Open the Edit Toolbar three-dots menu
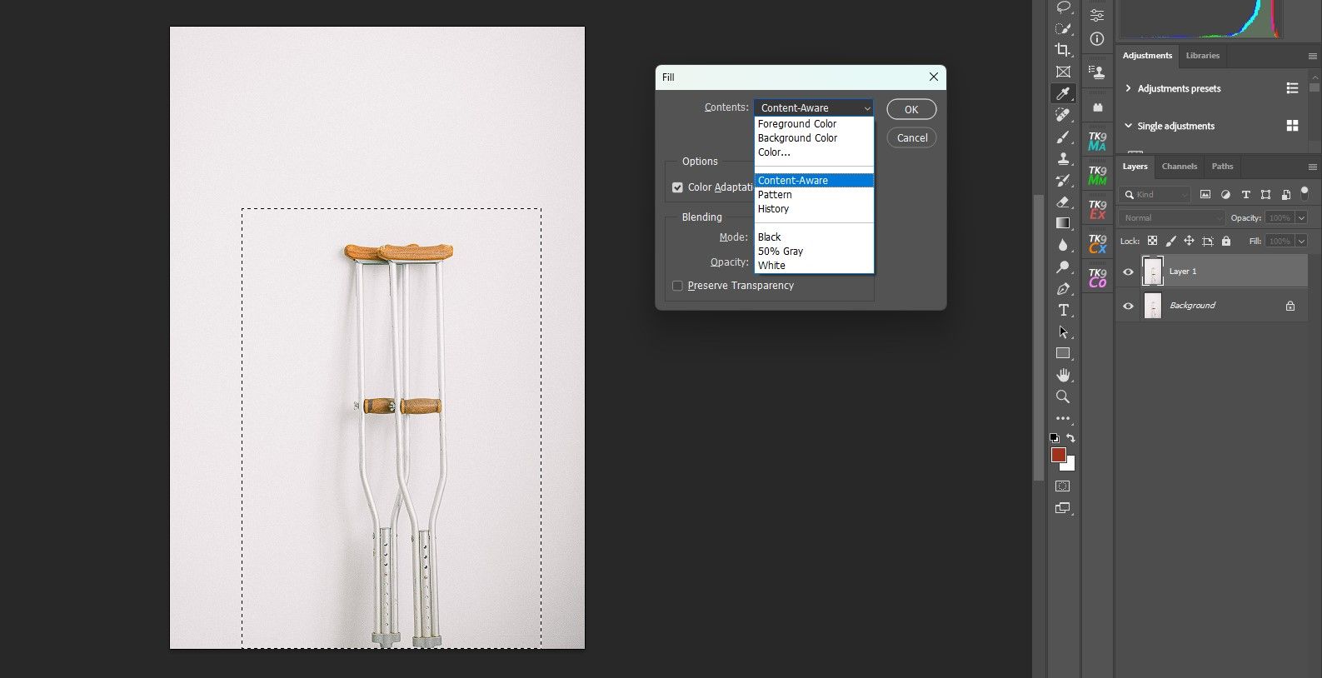The width and height of the screenshot is (1322, 678). [x=1063, y=418]
